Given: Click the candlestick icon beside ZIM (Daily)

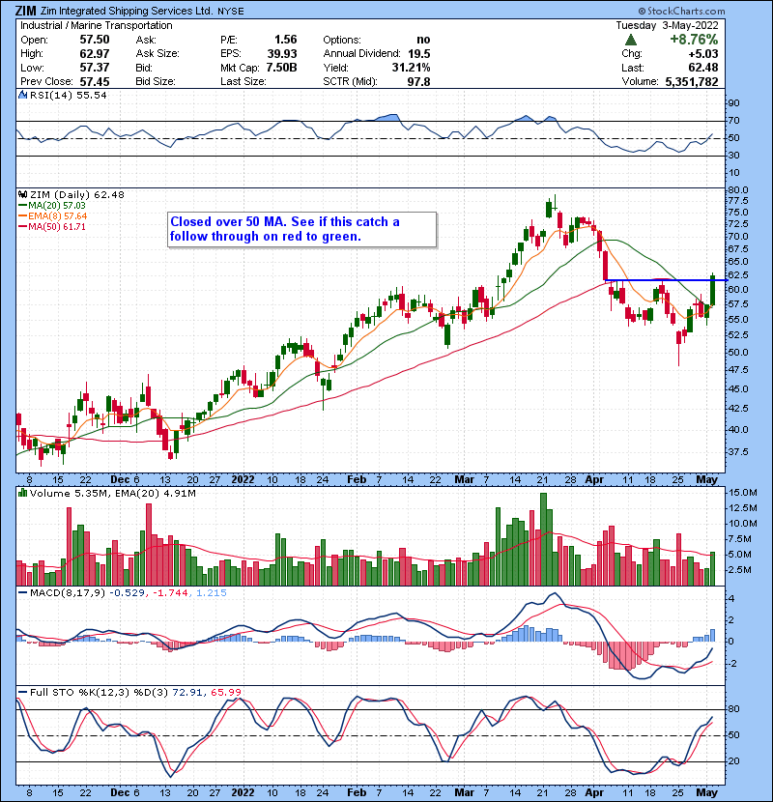Looking at the screenshot, I should click(22, 194).
